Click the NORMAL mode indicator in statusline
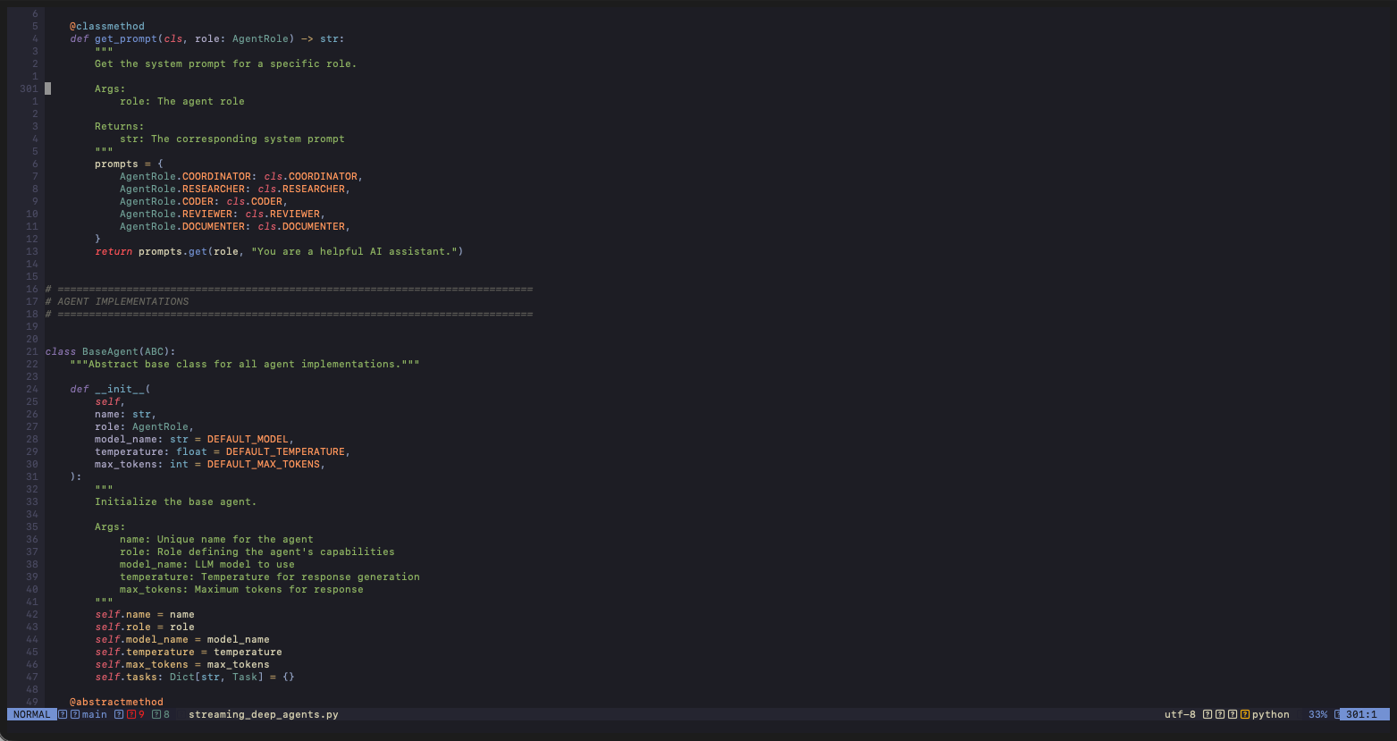The image size is (1397, 741). pyautogui.click(x=31, y=714)
